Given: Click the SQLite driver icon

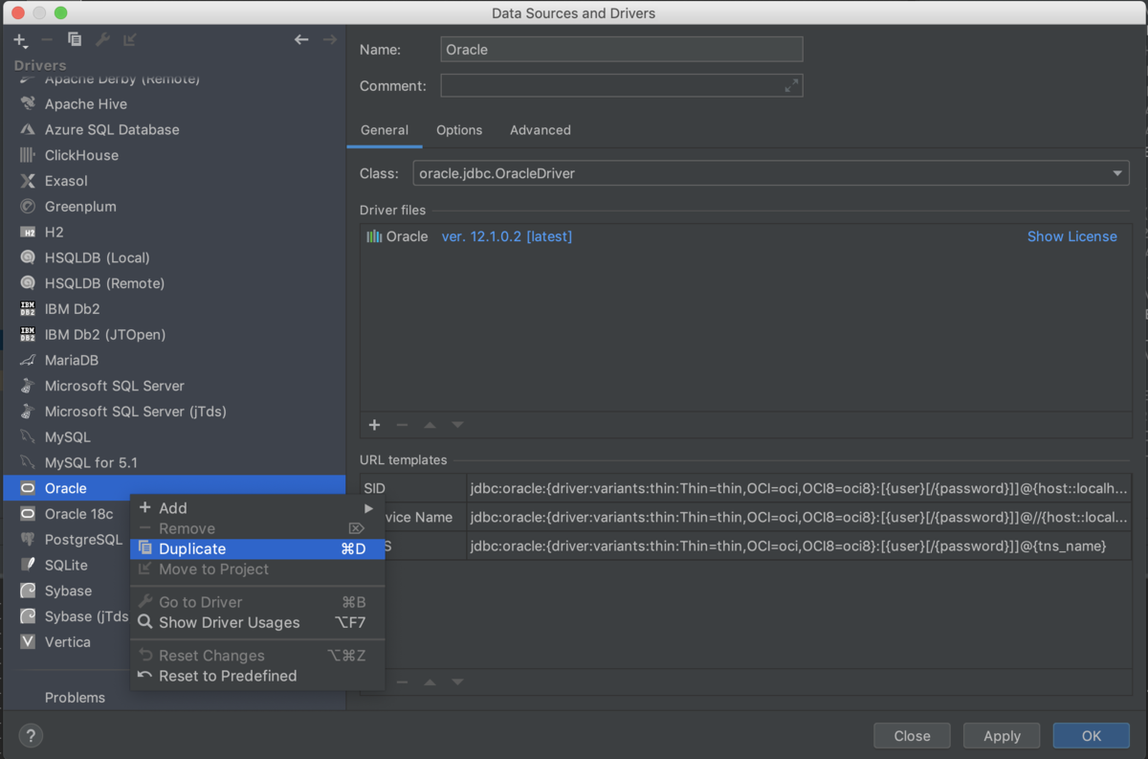Looking at the screenshot, I should click(28, 565).
